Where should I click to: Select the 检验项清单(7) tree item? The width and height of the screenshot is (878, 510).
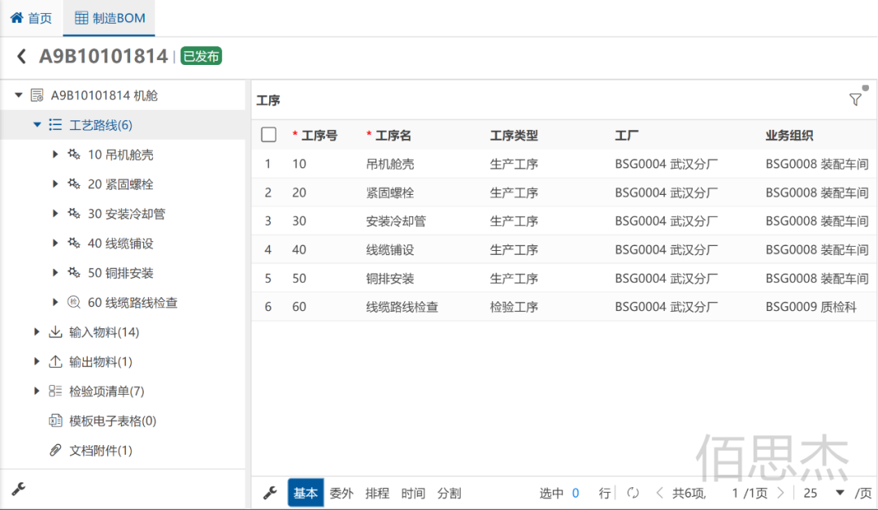click(106, 391)
